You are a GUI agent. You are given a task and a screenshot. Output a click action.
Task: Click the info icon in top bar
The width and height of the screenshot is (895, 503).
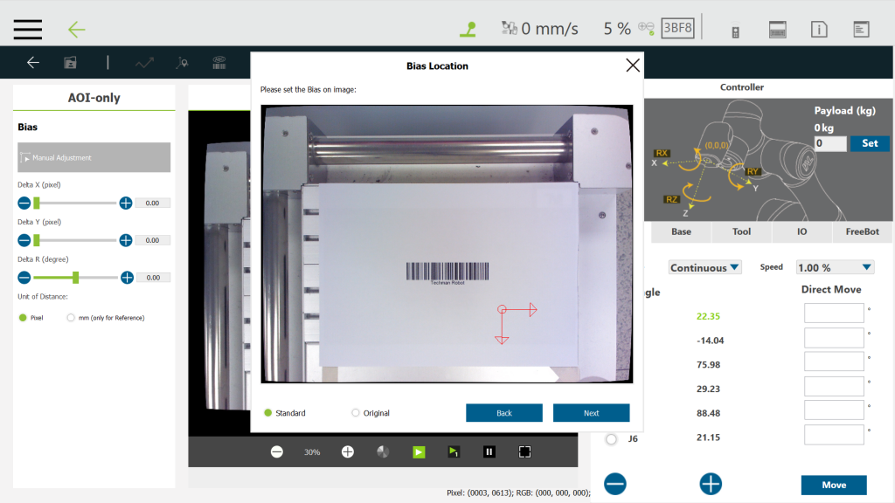click(x=819, y=30)
